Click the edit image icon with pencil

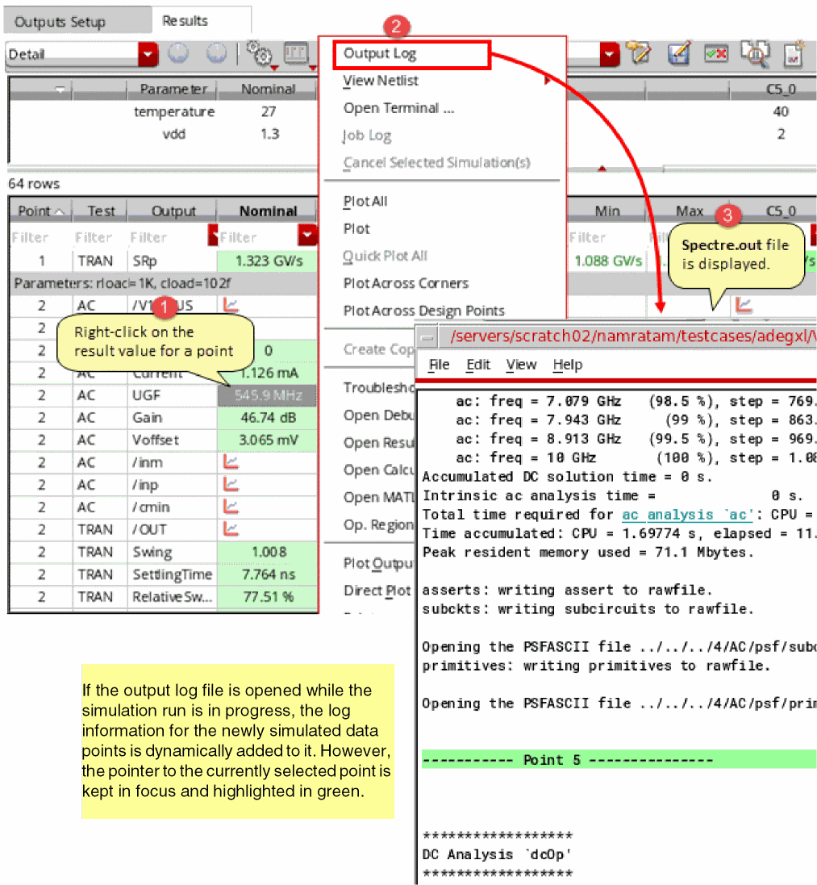pos(678,54)
